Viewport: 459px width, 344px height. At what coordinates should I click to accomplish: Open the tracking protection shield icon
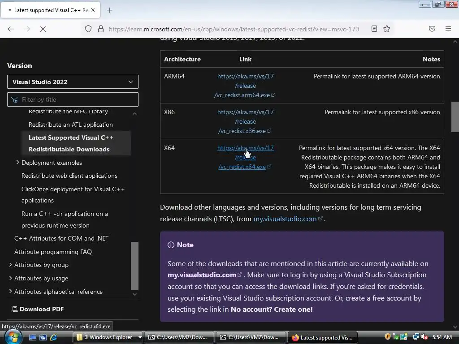coord(88,29)
